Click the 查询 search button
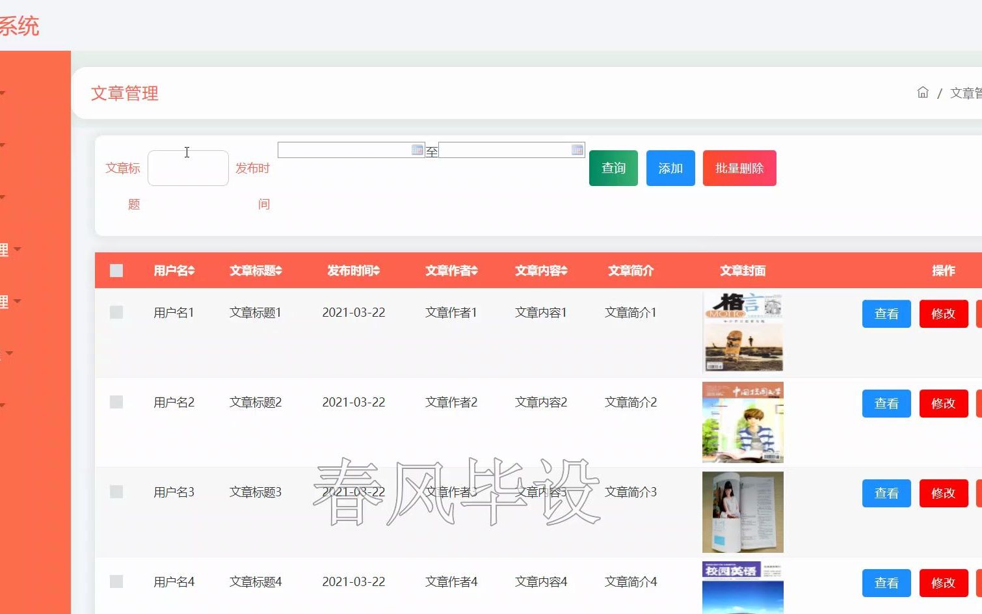 point(613,168)
